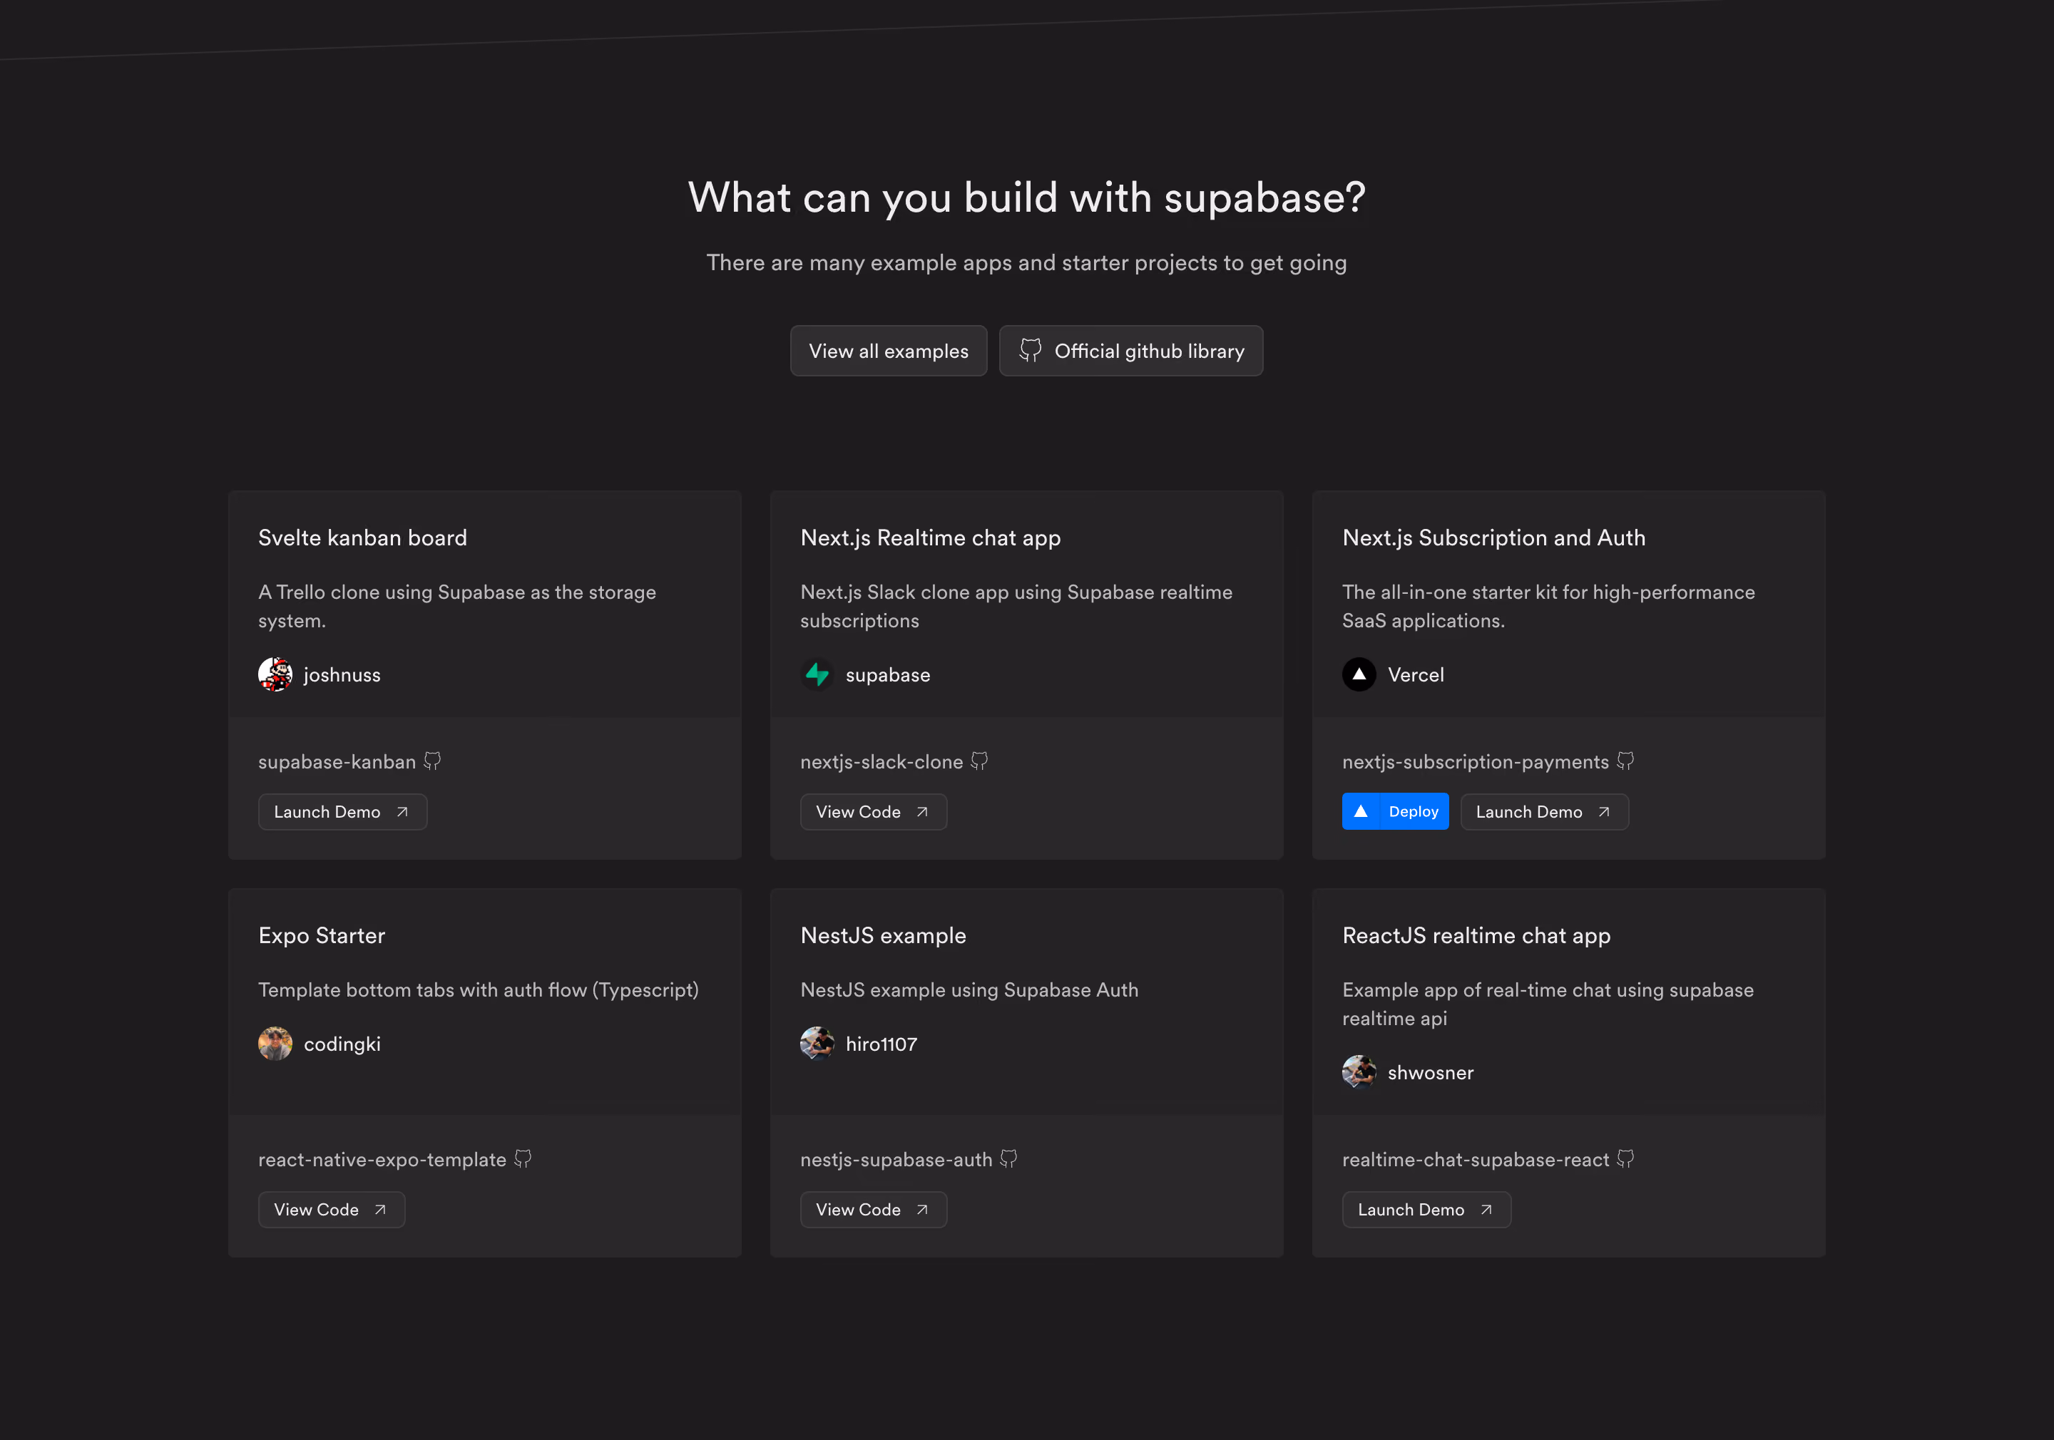Click the GitHub icon beside nestjs-supabase-auth
Viewport: 2054px width, 1440px height.
pyautogui.click(x=1009, y=1159)
